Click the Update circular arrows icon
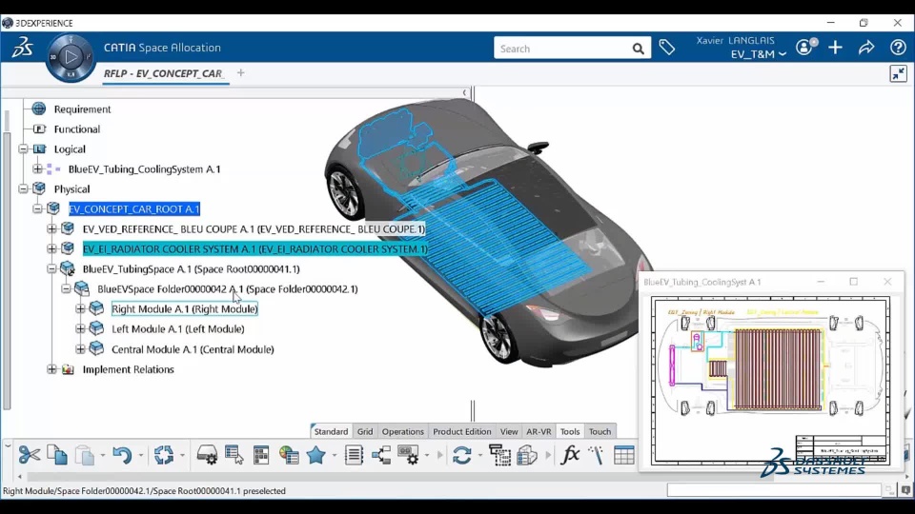Image resolution: width=915 pixels, height=514 pixels. click(164, 455)
